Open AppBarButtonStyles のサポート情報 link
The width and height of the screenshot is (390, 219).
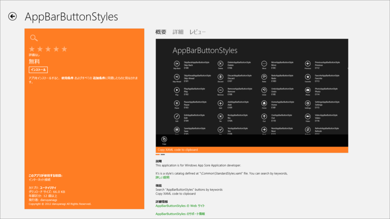[180, 214]
